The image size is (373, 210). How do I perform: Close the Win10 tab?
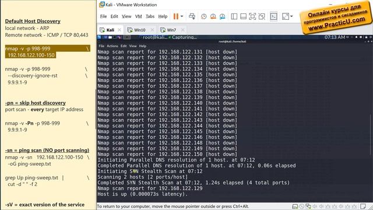152,30
